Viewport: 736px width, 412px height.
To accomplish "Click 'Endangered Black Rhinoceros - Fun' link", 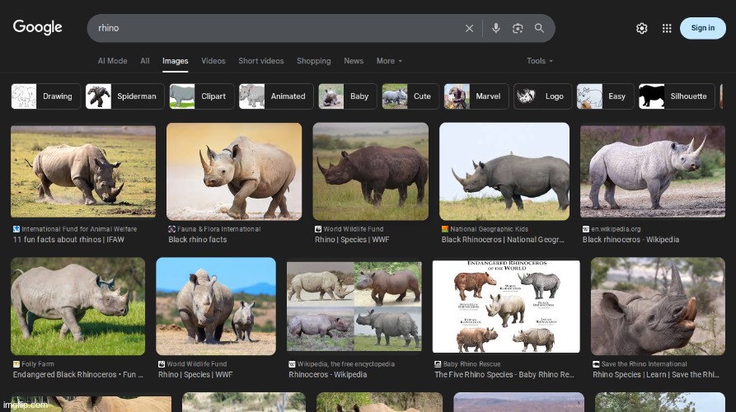I will coord(78,374).
